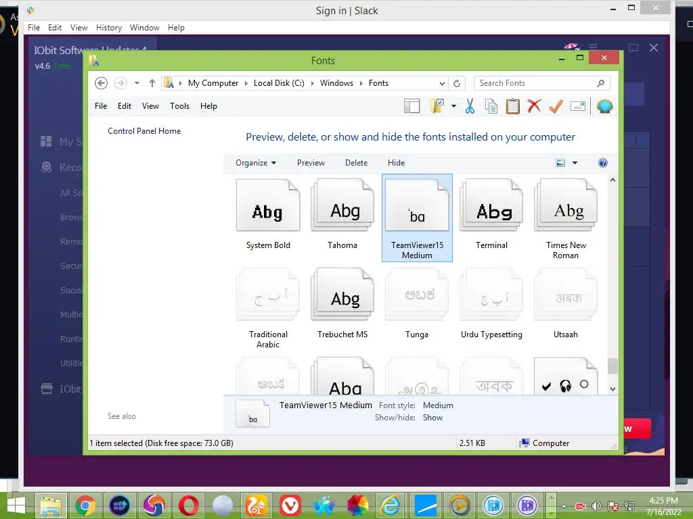Image resolution: width=693 pixels, height=519 pixels.
Task: Click the card-shaped icon next to the checkmark
Action: click(578, 106)
